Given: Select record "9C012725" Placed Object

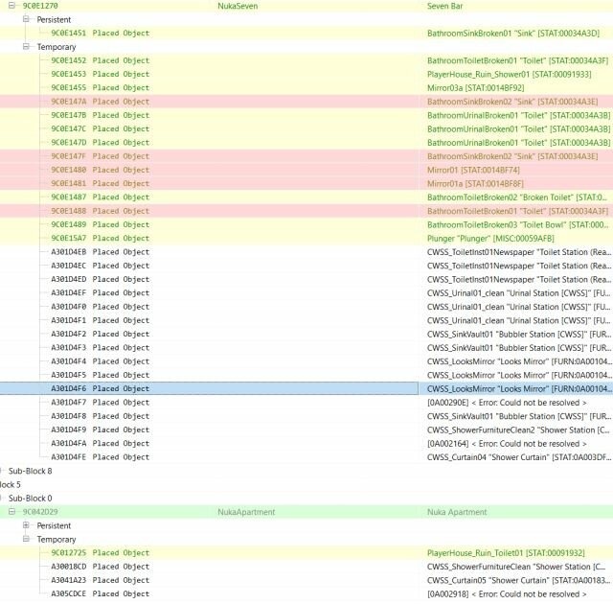Looking at the screenshot, I should 100,553.
